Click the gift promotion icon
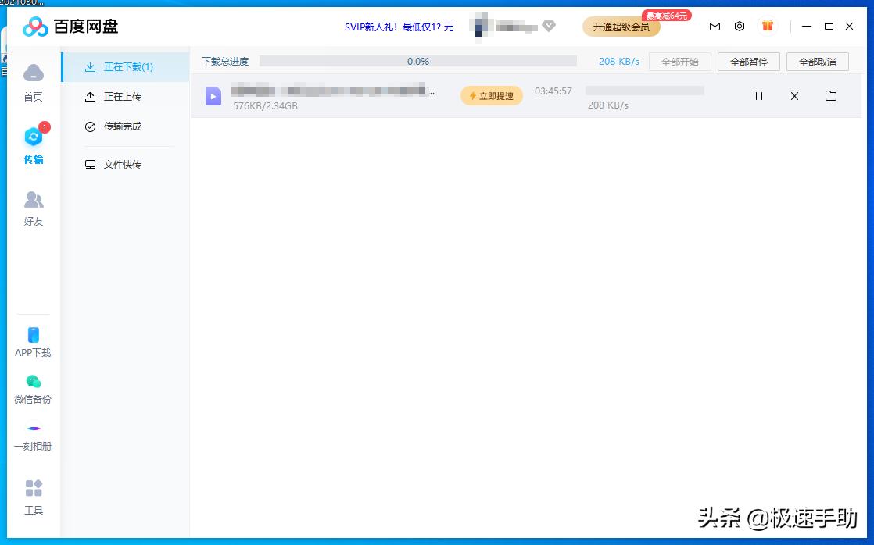The width and height of the screenshot is (874, 545). coord(767,26)
